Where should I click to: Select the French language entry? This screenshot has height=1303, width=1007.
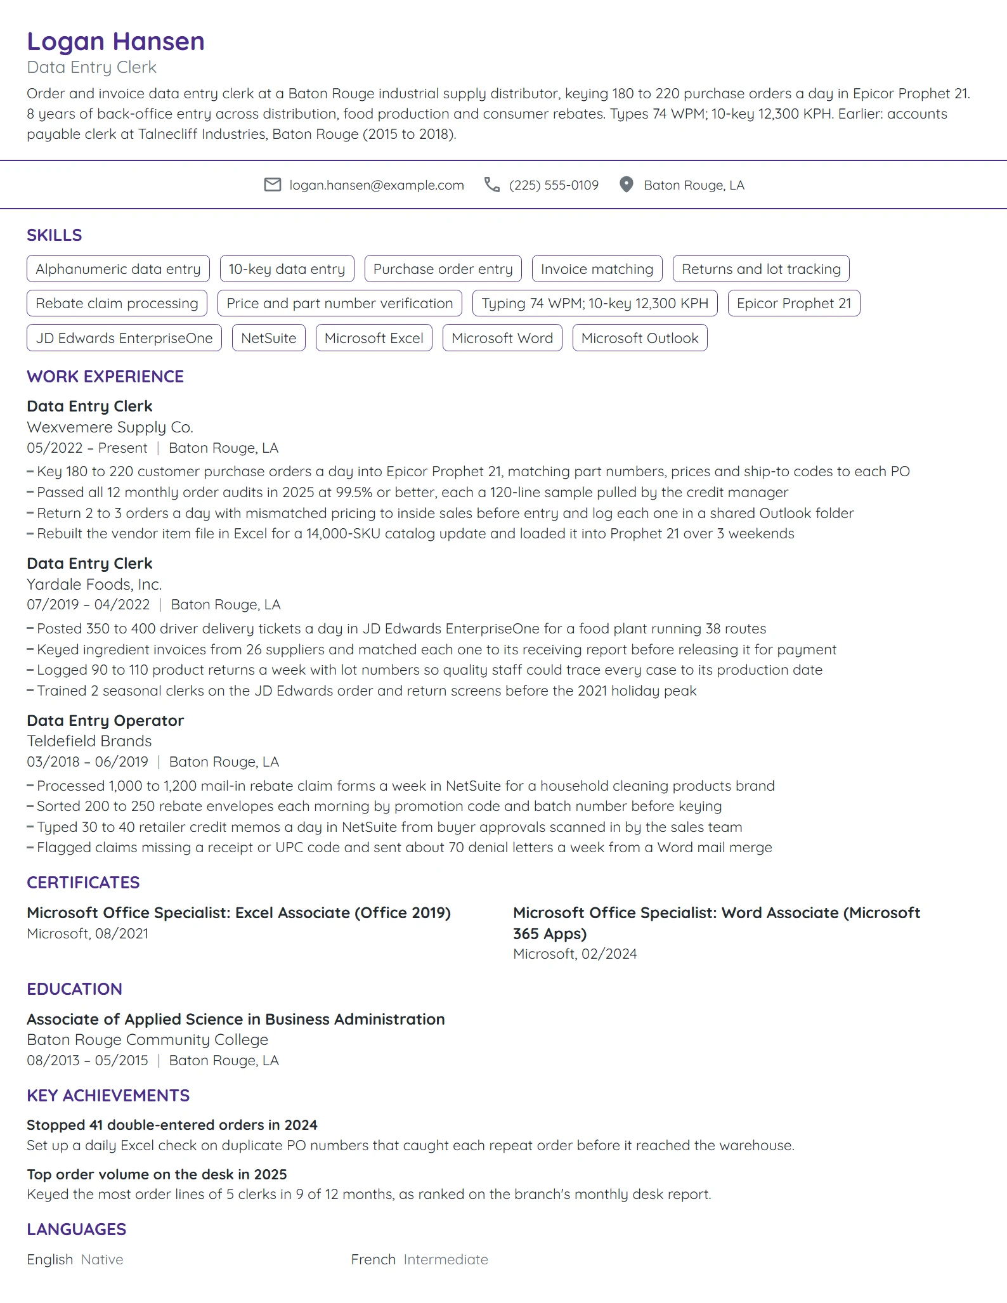420,1260
